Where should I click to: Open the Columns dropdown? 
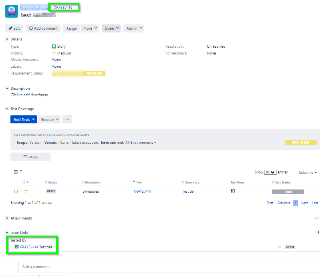(308, 173)
